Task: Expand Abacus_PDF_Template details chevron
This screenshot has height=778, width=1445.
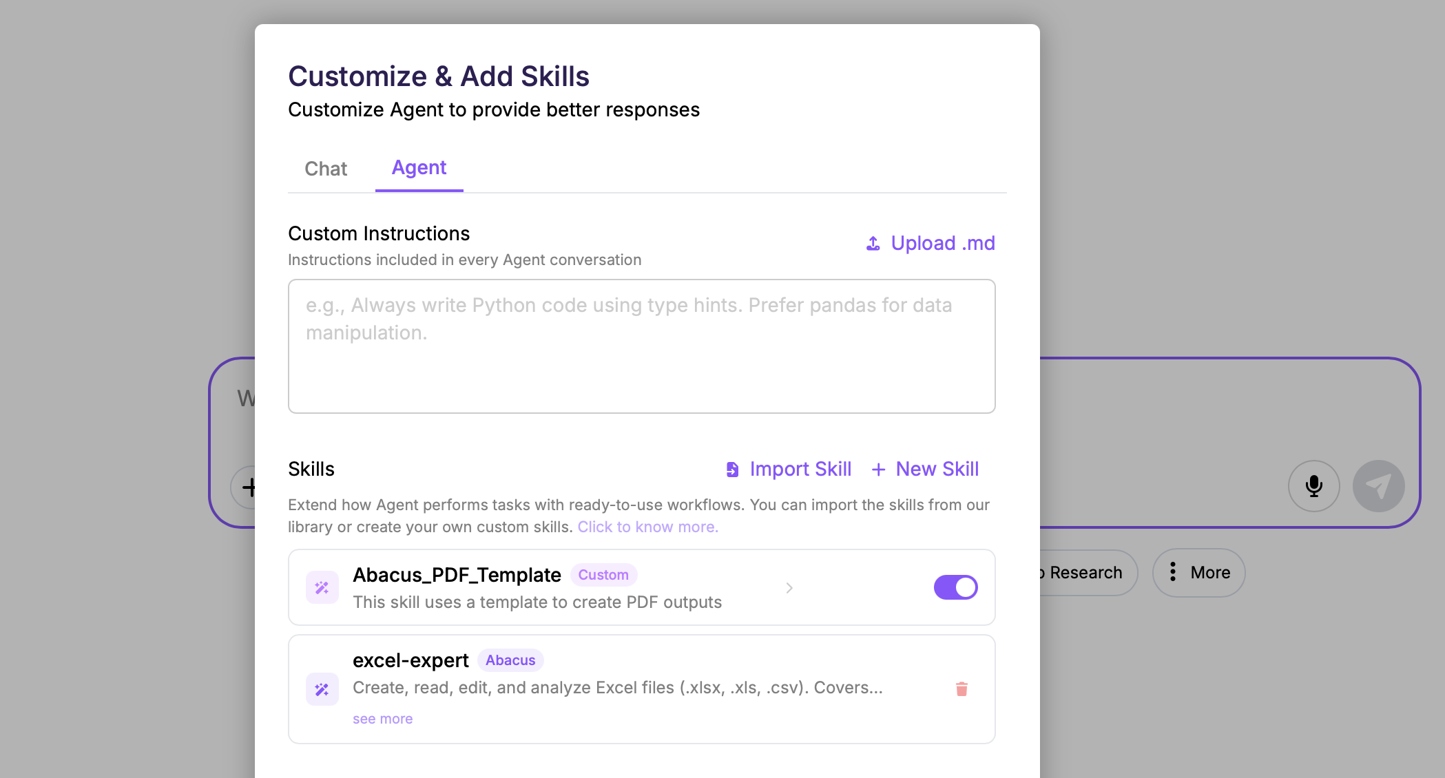Action: coord(789,588)
